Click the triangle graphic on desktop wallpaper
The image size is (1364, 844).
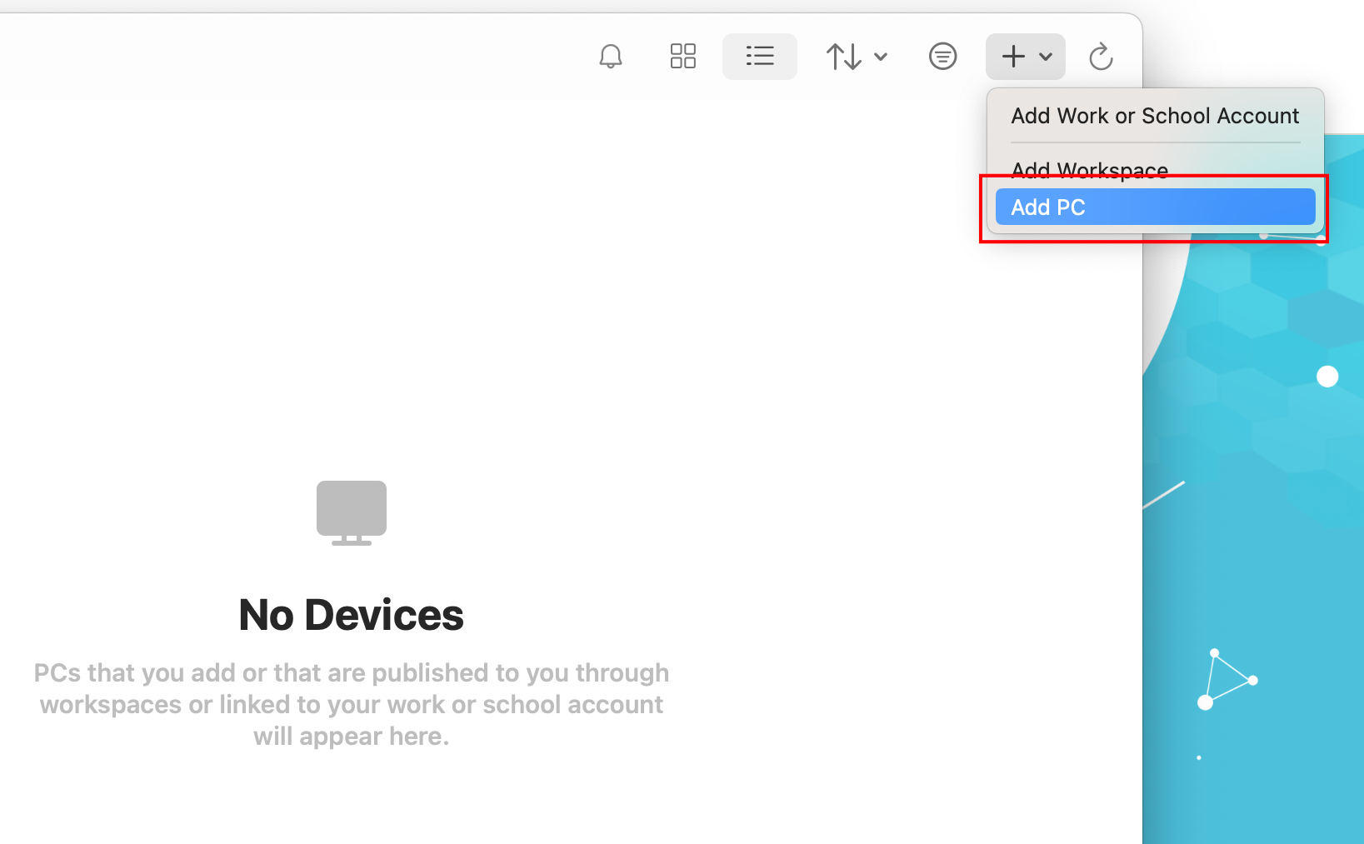pos(1227,679)
